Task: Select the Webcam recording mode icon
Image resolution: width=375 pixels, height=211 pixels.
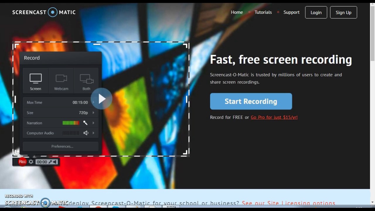Action: (x=61, y=79)
